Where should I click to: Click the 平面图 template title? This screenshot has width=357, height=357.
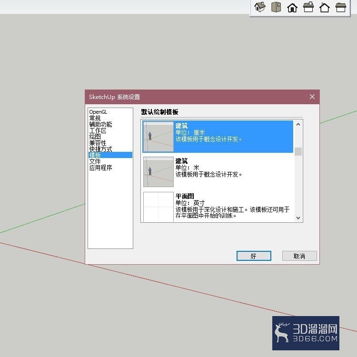[185, 196]
